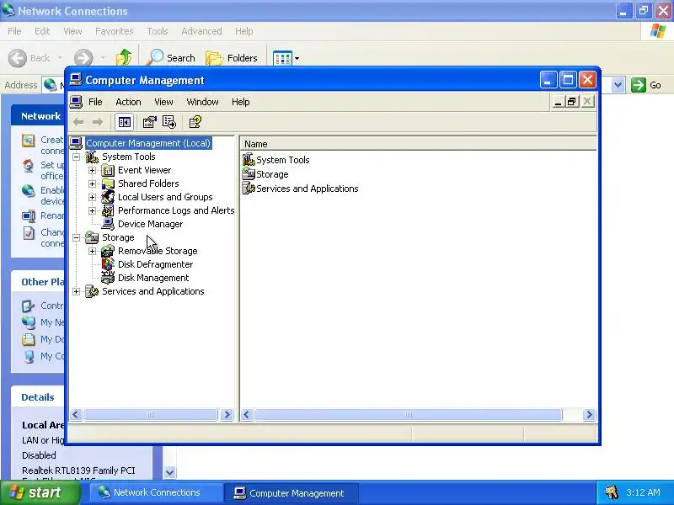Click the Computer Management (Local) root node
The height and width of the screenshot is (505, 674).
click(x=148, y=143)
